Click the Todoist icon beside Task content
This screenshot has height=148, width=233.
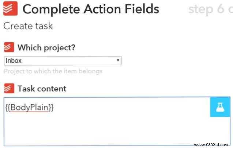pyautogui.click(x=9, y=89)
